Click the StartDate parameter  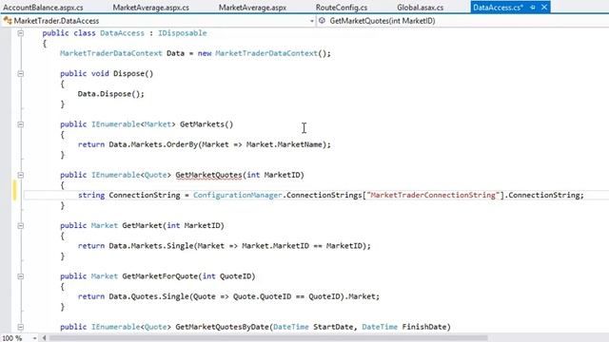[333, 327]
